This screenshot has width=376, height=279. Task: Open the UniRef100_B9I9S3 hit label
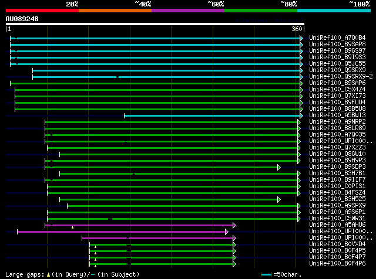(337, 57)
